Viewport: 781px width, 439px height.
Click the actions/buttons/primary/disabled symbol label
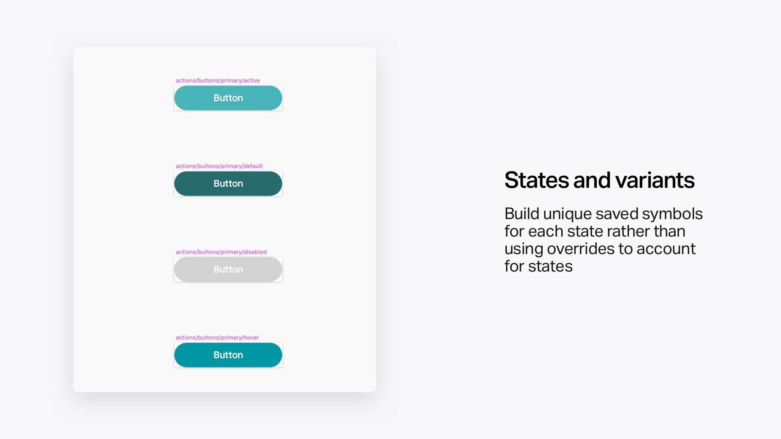pos(221,252)
